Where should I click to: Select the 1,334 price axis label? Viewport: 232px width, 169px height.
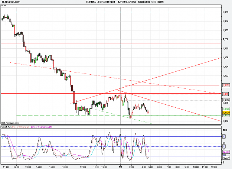click(225, 21)
